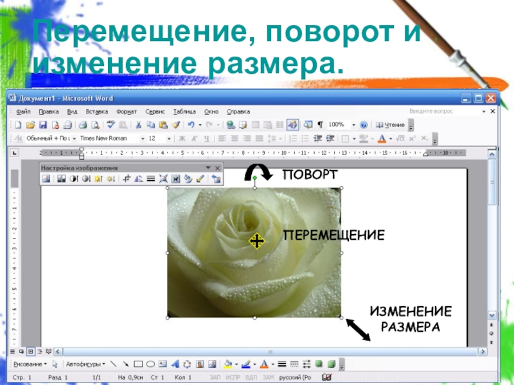514x385 pixels.
Task: Select the Rectangle shape tool
Action: (138, 364)
